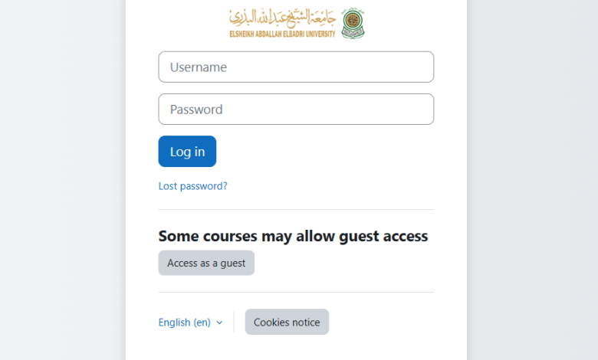Click the guest access heading text

tap(293, 236)
